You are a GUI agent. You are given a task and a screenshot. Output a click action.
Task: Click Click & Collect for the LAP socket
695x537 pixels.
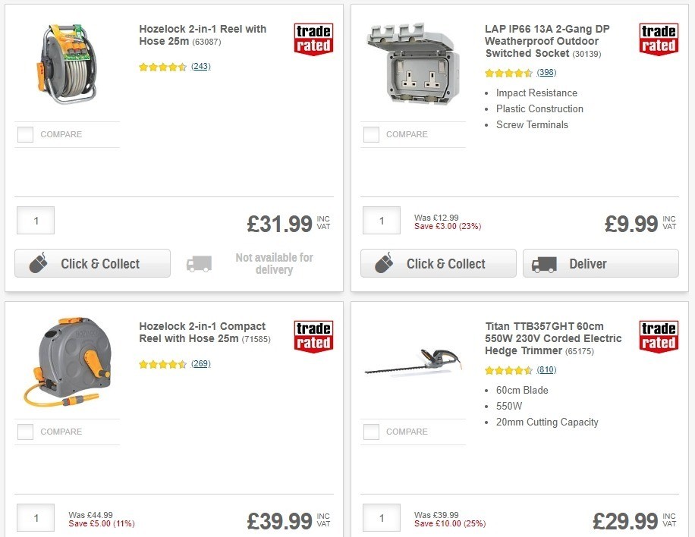coord(439,263)
